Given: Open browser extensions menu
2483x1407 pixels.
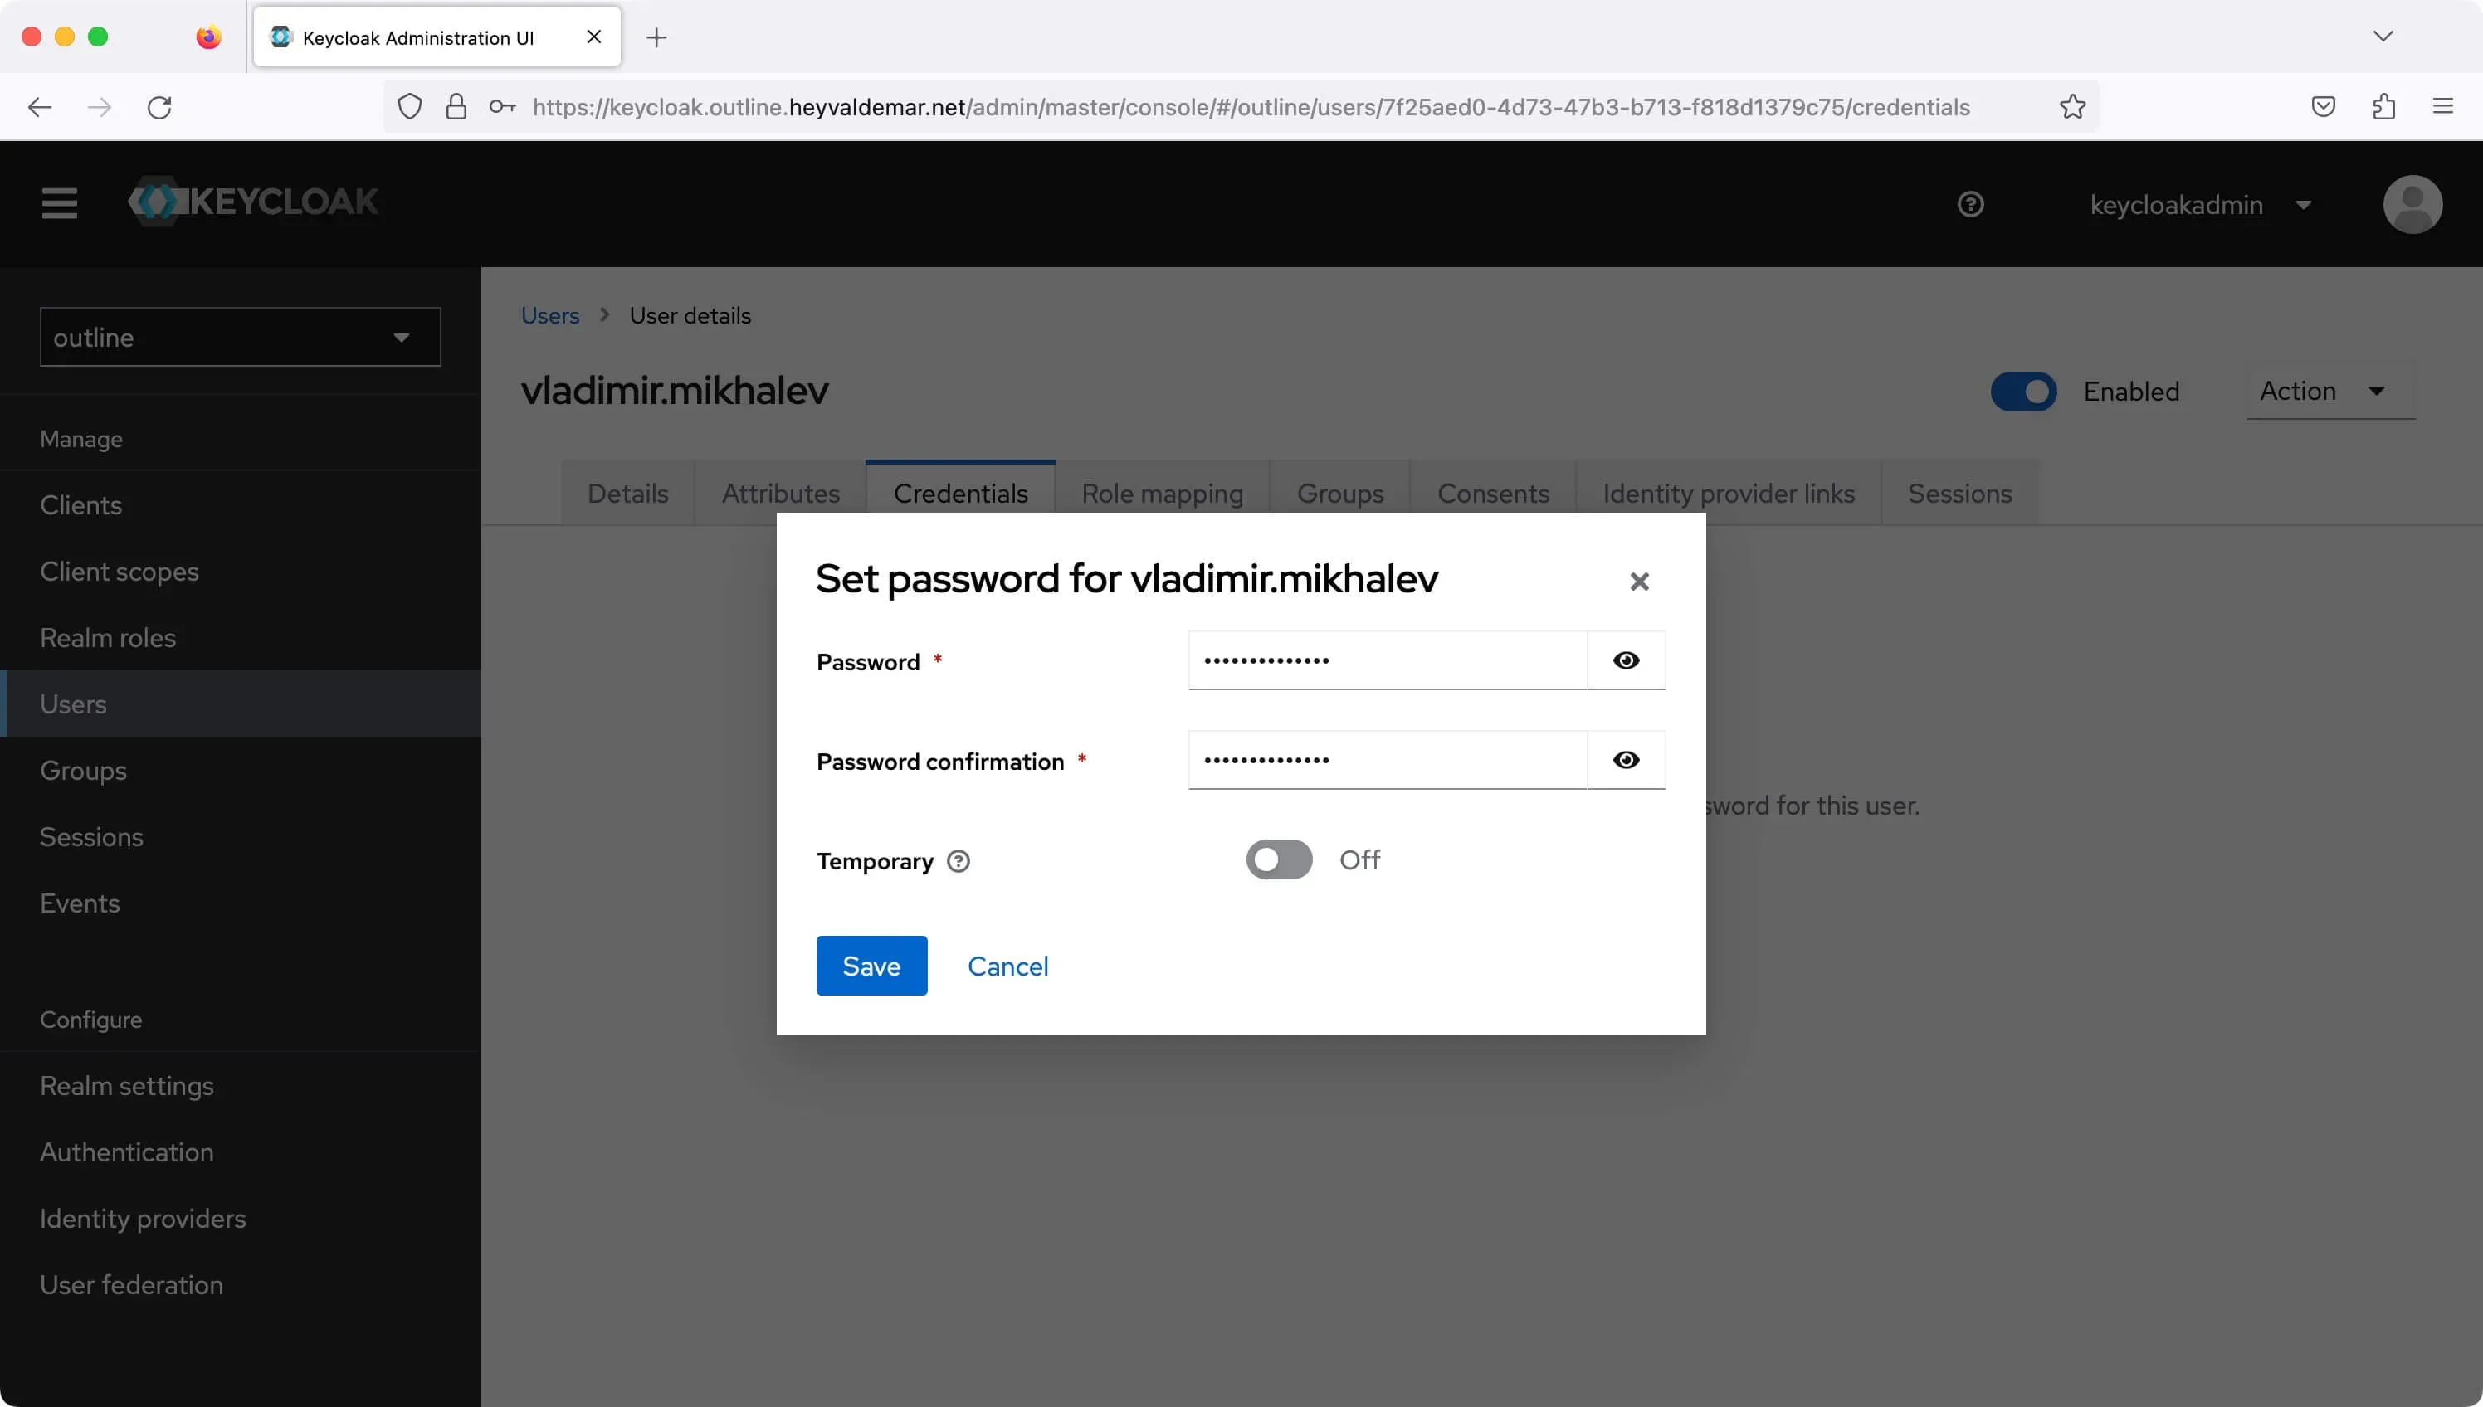Looking at the screenshot, I should coord(2383,106).
